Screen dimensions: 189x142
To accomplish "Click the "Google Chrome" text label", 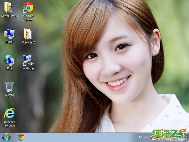I will point(28,18).
